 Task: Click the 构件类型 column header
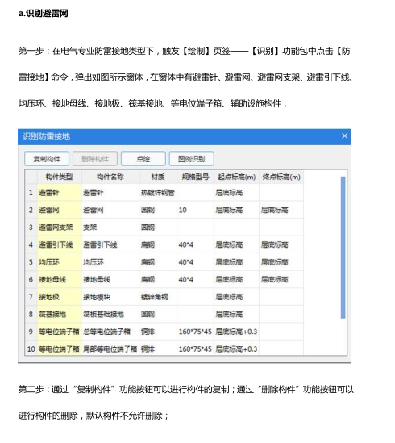tap(60, 178)
